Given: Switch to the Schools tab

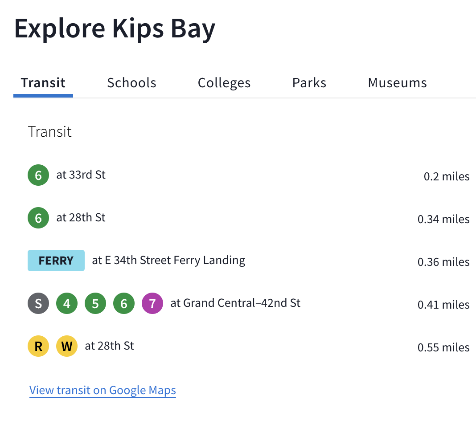Looking at the screenshot, I should coord(132,83).
